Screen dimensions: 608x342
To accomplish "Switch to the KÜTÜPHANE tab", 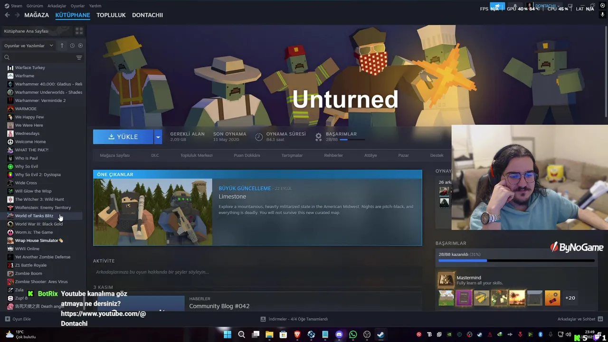I will point(73,15).
